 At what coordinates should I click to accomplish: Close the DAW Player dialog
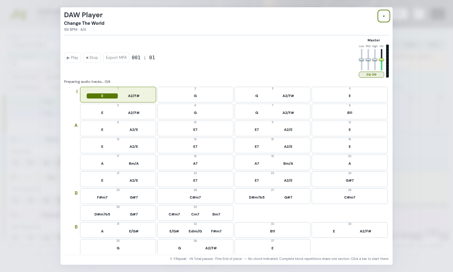[x=384, y=16]
